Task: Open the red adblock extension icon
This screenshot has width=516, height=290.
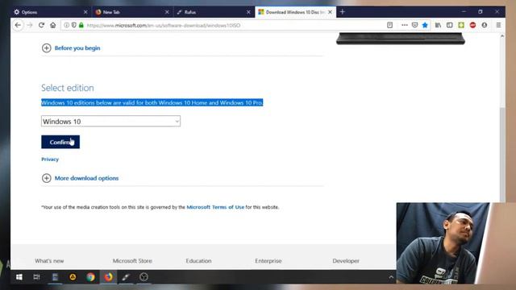Action: pyautogui.click(x=473, y=25)
